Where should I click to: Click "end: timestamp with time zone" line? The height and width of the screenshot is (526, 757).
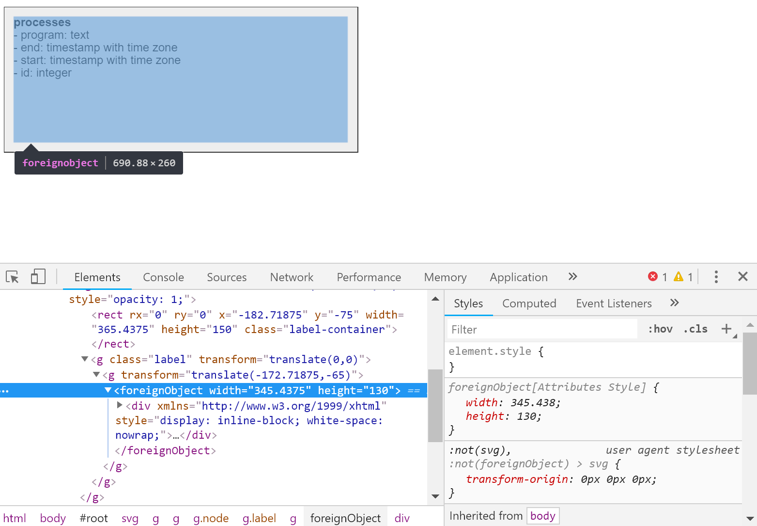click(95, 48)
